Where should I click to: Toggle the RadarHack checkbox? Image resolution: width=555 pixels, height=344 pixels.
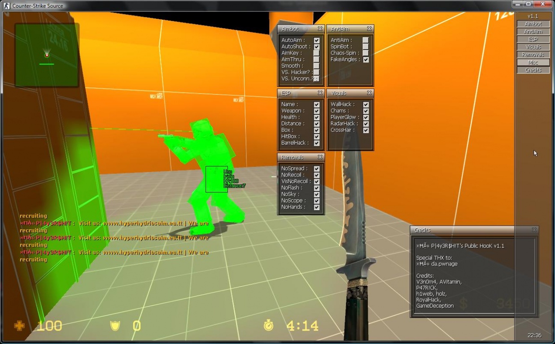(366, 124)
